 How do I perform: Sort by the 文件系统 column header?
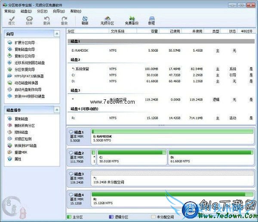[x=123, y=31]
